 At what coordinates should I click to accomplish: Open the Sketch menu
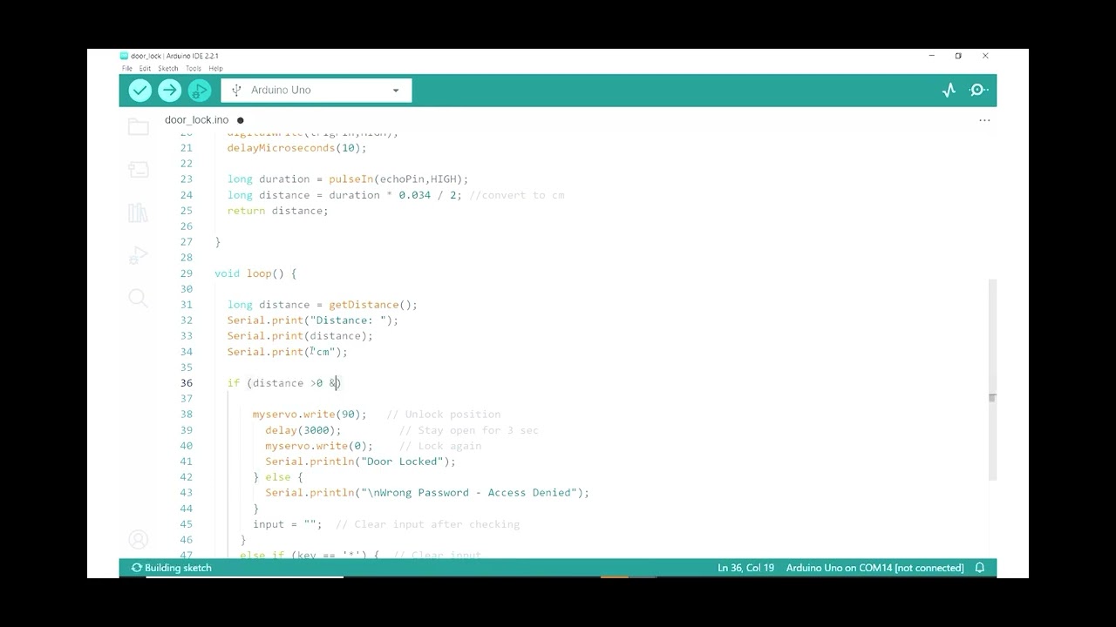coord(167,68)
